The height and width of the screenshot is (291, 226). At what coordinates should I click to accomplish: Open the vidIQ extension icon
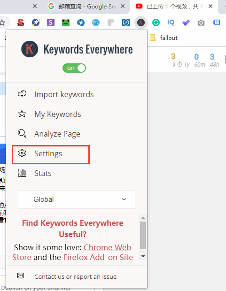click(x=171, y=23)
